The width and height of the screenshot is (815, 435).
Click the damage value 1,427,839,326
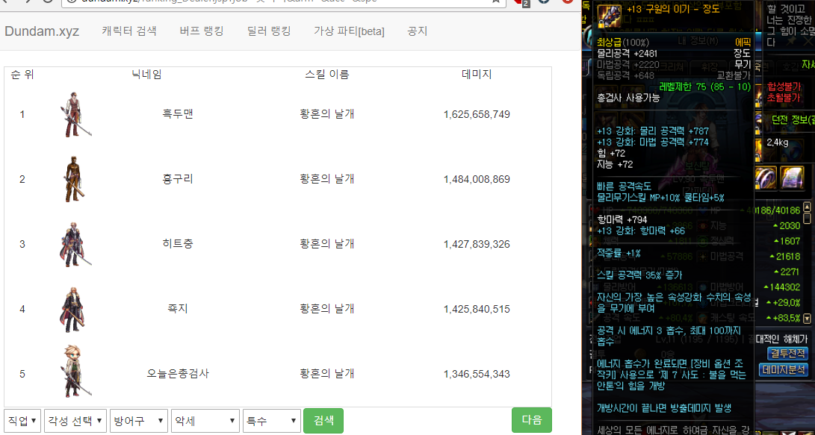click(477, 244)
